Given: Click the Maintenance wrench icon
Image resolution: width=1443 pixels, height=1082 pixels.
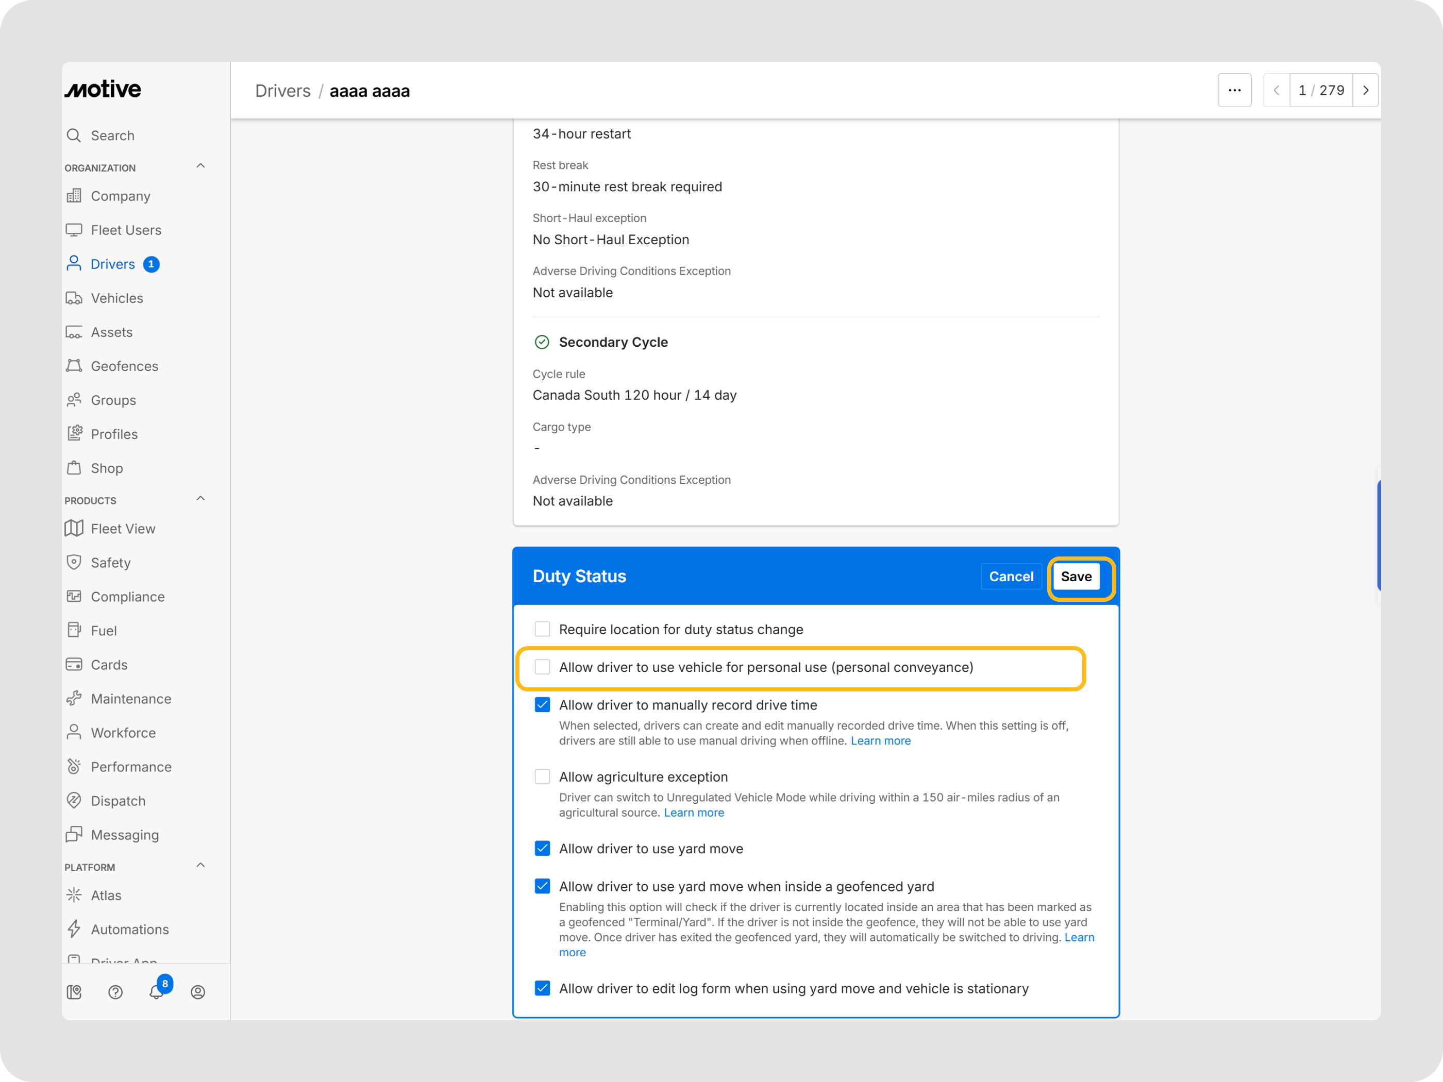Looking at the screenshot, I should tap(74, 699).
